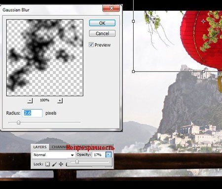Zoom out the blur preview with minus button

click(30, 100)
